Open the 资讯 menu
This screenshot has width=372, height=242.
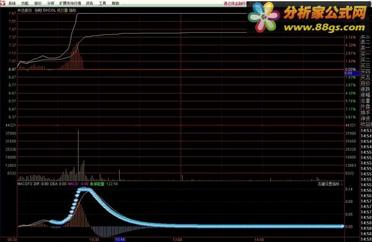click(x=89, y=3)
